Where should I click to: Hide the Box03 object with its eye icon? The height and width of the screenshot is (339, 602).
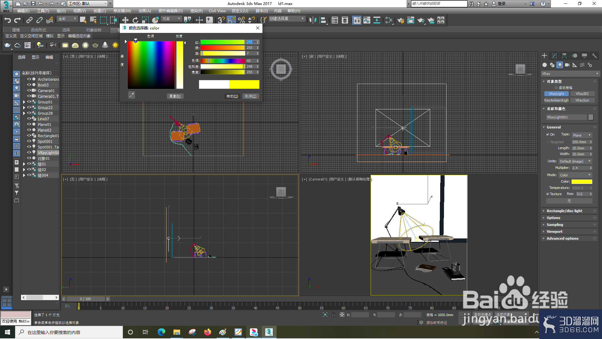(x=29, y=85)
